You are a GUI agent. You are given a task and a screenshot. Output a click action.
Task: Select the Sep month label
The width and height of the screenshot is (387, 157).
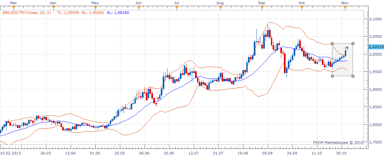tap(262, 3)
